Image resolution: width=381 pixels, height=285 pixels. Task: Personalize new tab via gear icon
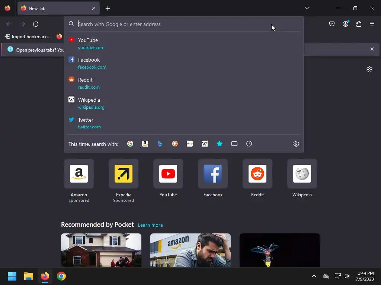tap(369, 69)
